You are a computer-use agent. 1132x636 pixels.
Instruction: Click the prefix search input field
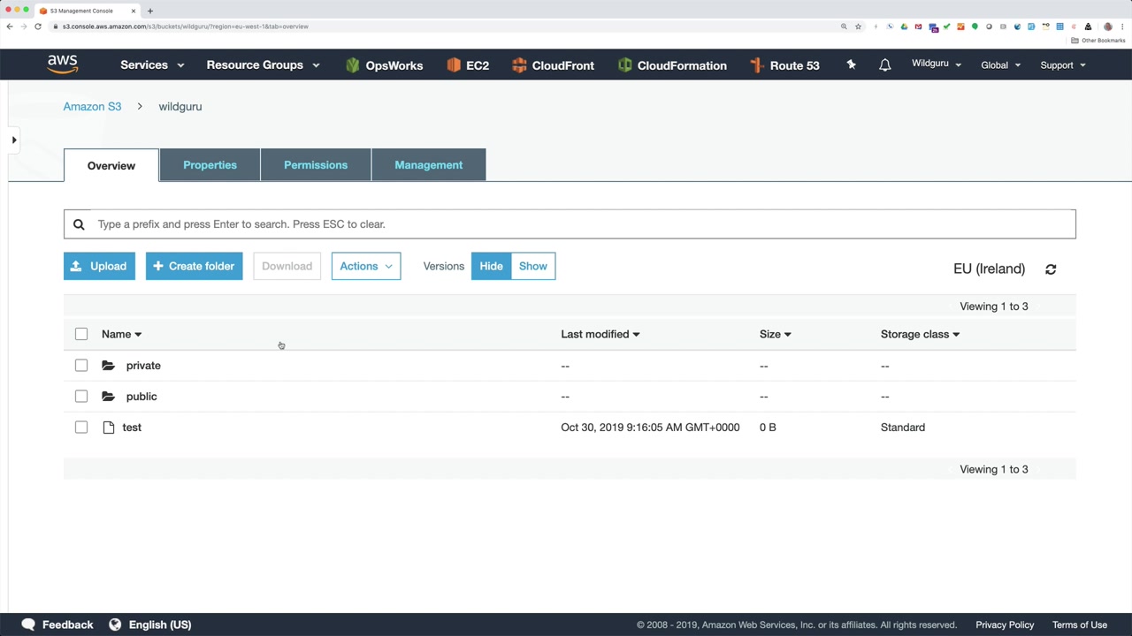tap(570, 224)
